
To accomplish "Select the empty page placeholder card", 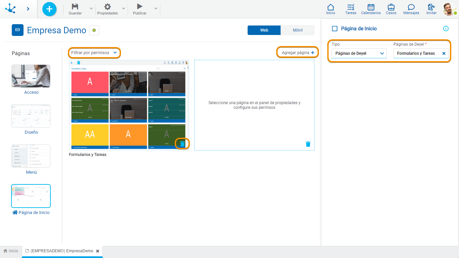I will tap(254, 105).
